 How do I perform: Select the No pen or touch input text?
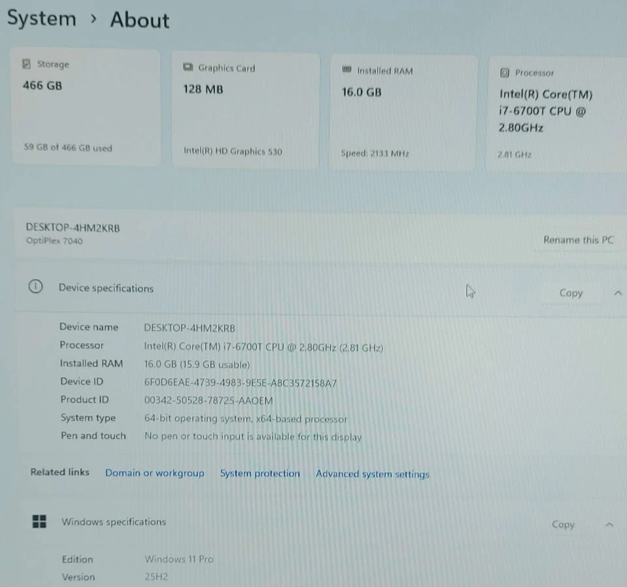coord(253,436)
